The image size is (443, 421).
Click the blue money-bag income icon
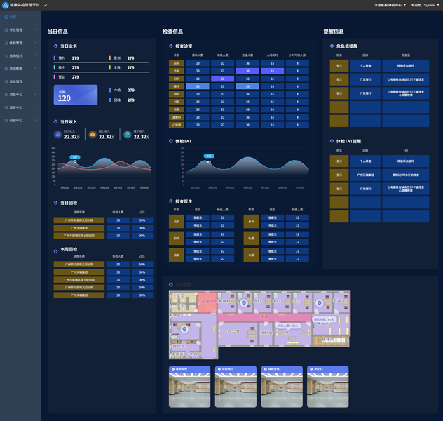coord(58,135)
